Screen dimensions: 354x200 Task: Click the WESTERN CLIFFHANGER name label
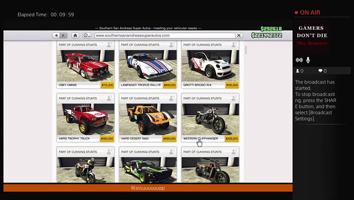(x=201, y=138)
